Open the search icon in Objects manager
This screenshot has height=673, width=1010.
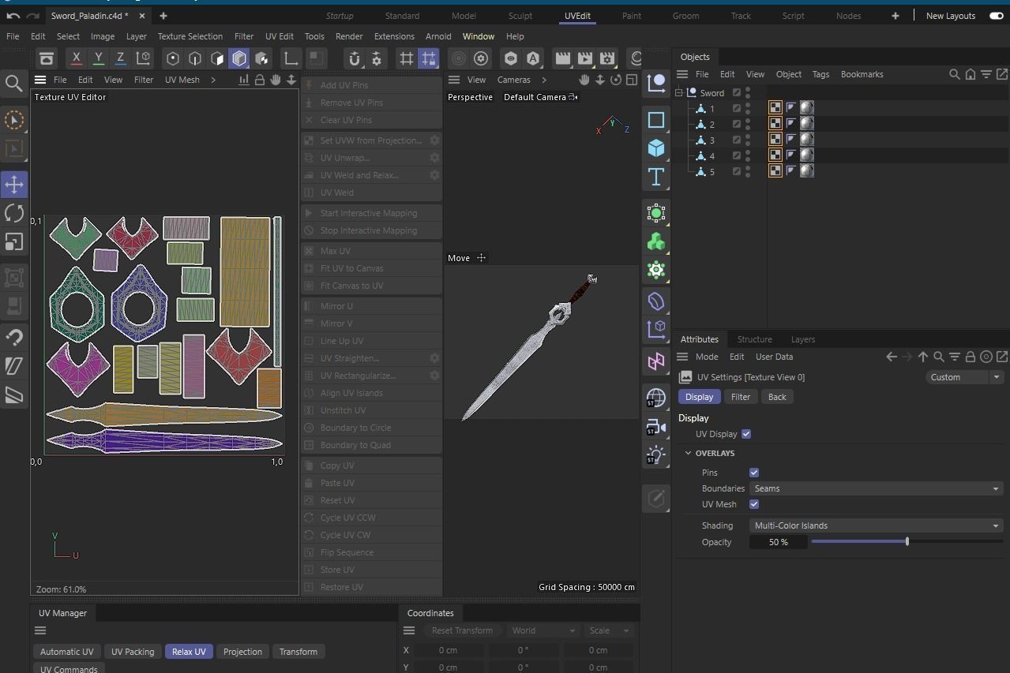click(955, 74)
